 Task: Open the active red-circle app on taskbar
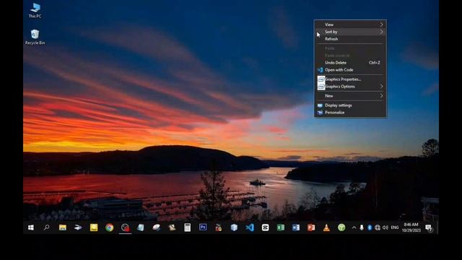(125, 227)
